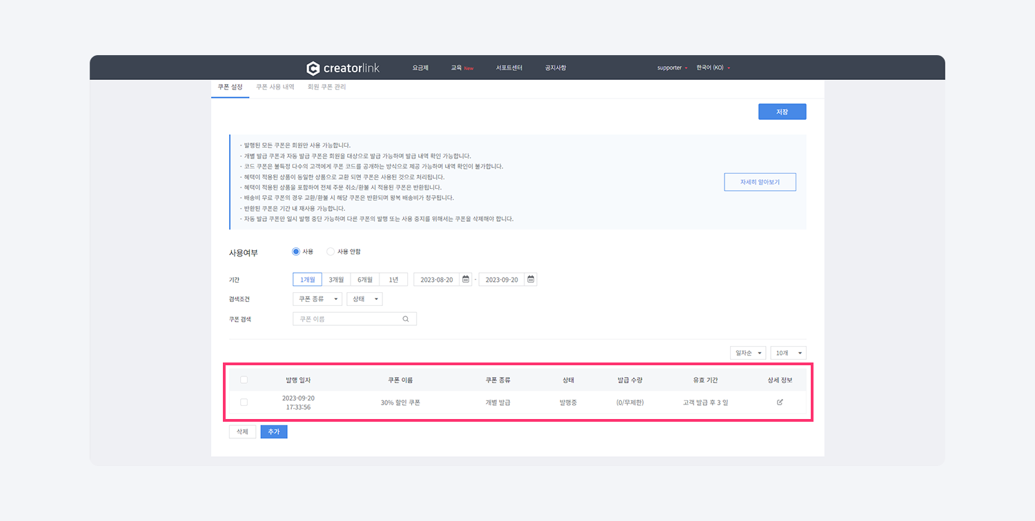Click the 자세히 알아보기 button
1035x521 pixels.
(760, 182)
